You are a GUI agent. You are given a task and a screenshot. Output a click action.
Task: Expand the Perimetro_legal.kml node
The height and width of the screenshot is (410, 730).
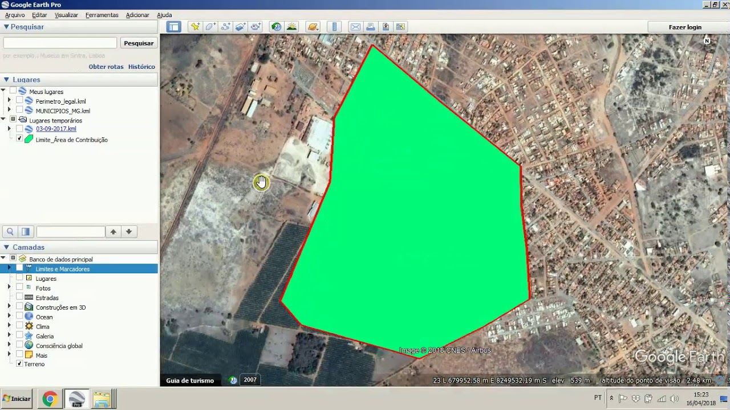tap(9, 101)
